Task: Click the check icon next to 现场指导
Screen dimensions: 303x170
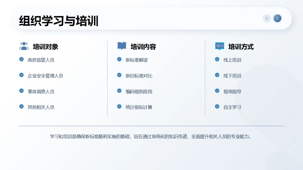Action: click(x=217, y=91)
